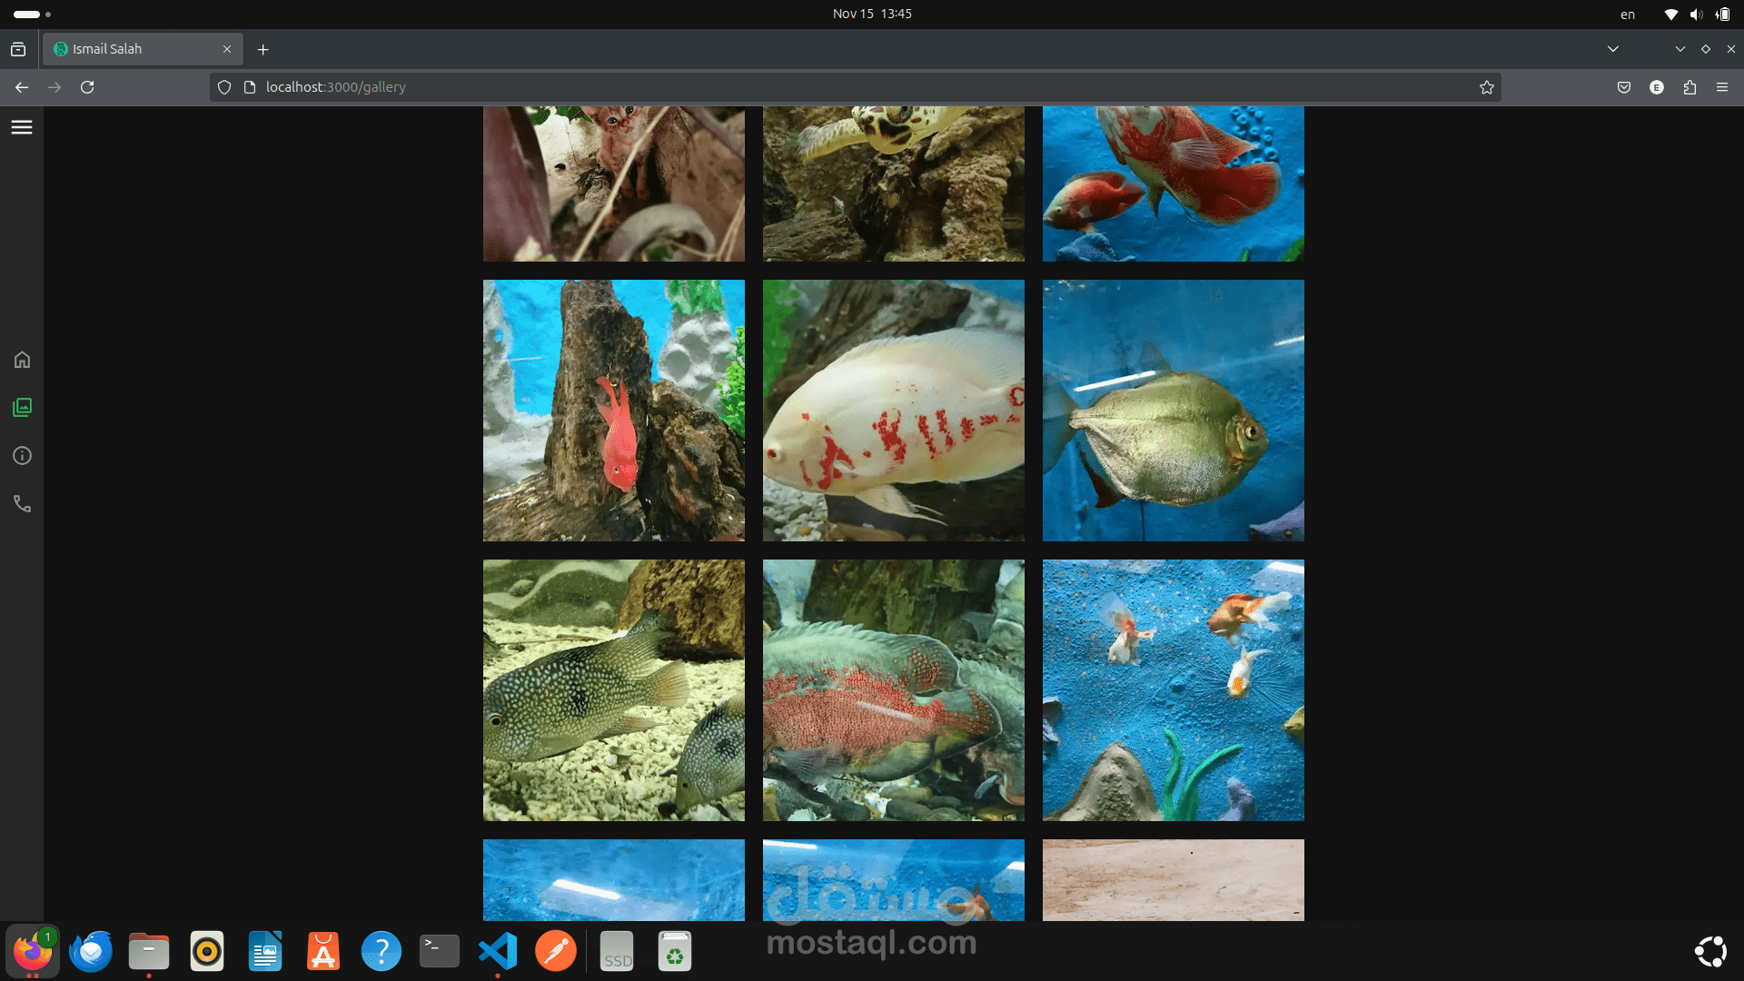
Task: Bookmark this page with star icon
Action: [1486, 87]
